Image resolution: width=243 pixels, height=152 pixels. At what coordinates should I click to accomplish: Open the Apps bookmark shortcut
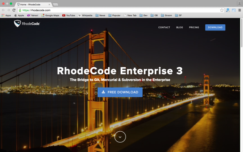[6, 15]
